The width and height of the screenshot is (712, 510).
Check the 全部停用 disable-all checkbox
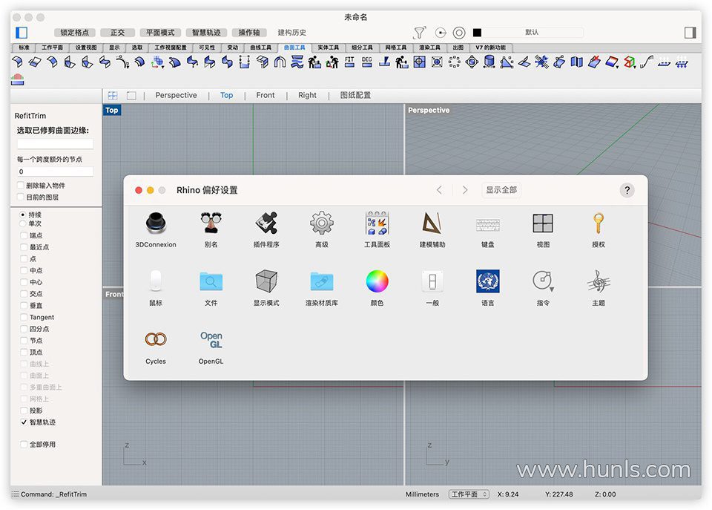(x=24, y=444)
